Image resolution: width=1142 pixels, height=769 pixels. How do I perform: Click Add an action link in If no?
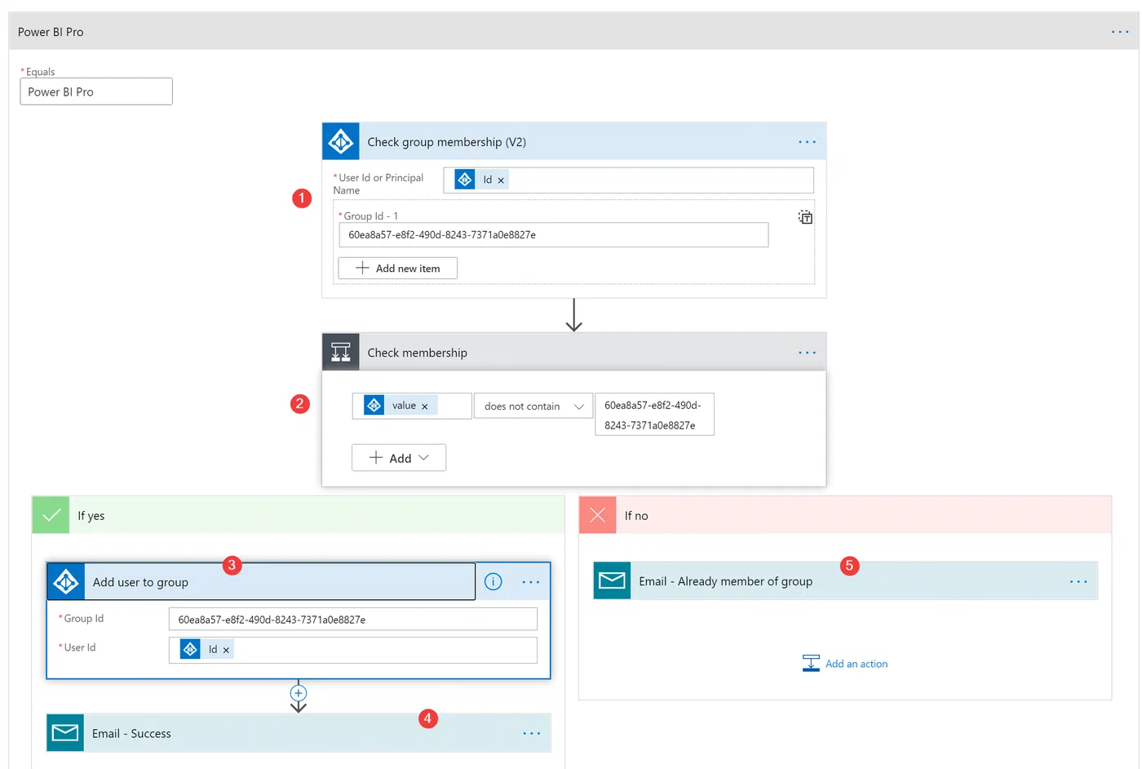tap(856, 664)
